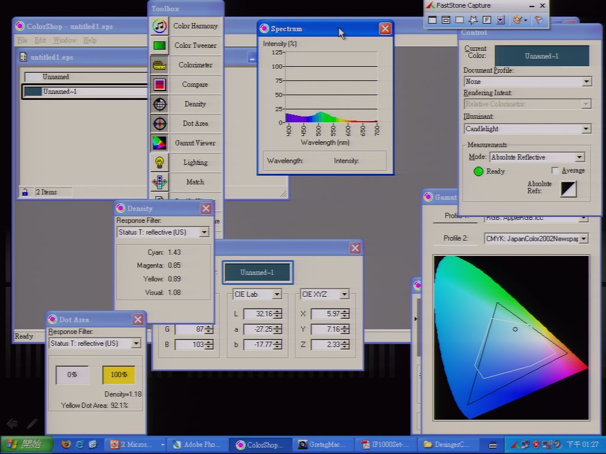Select the Color Tweener tool icon
Image resolution: width=606 pixels, height=454 pixels.
point(159,46)
